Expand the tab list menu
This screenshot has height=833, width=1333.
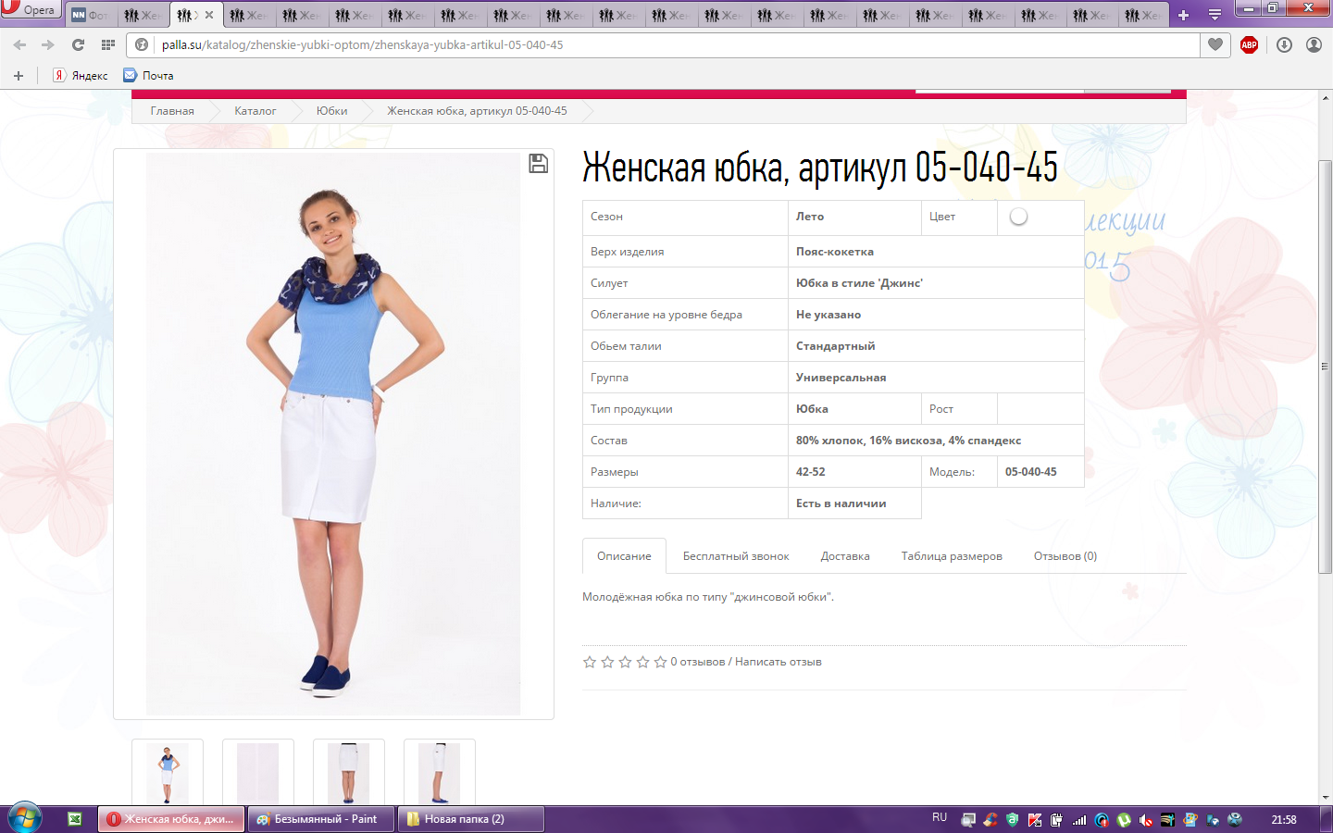point(1215,15)
